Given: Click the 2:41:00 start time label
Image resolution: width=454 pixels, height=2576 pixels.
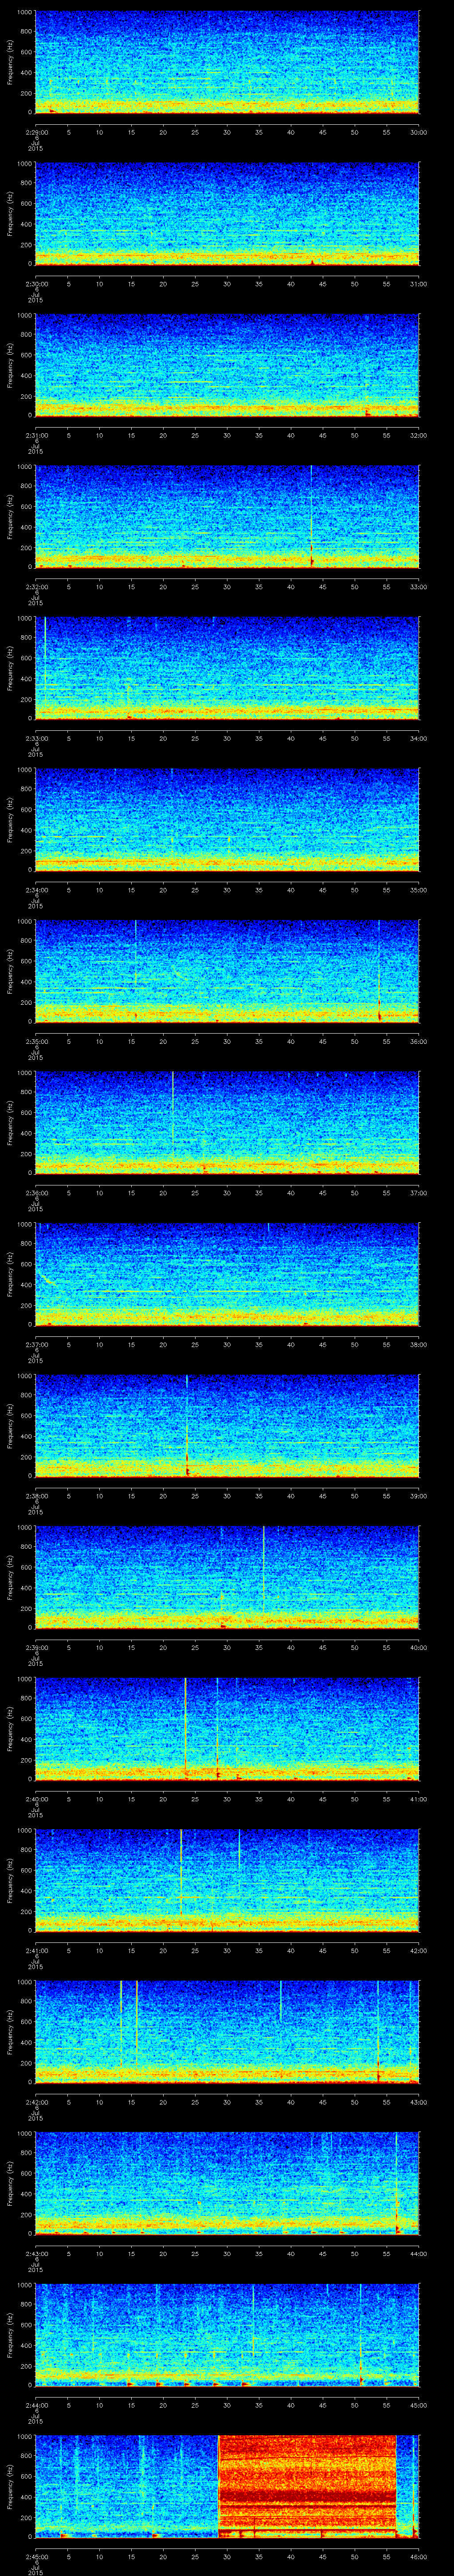Looking at the screenshot, I should pos(36,1951).
